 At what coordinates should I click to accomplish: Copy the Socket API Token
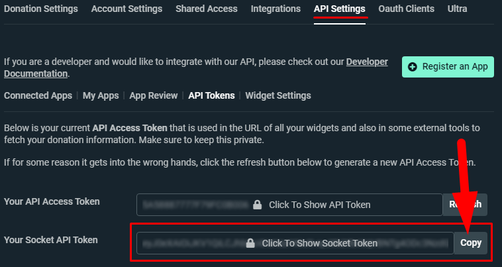471,243
